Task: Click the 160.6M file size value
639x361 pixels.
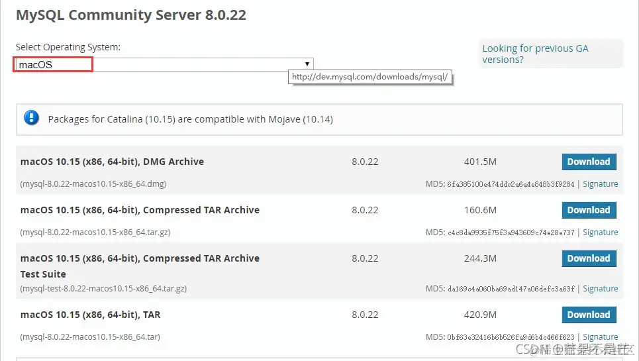Action: point(480,210)
